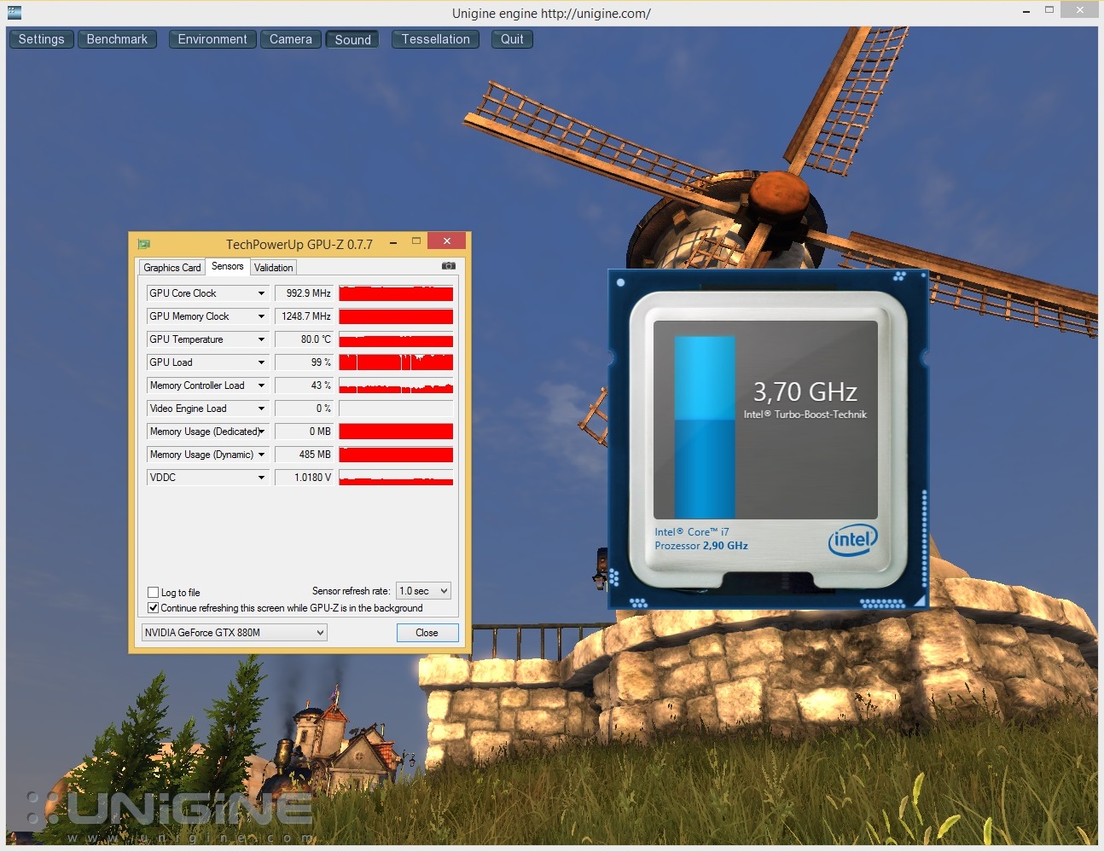Viewport: 1104px width, 852px height.
Task: Open the Tessellation menu in Unigine
Action: pos(436,39)
